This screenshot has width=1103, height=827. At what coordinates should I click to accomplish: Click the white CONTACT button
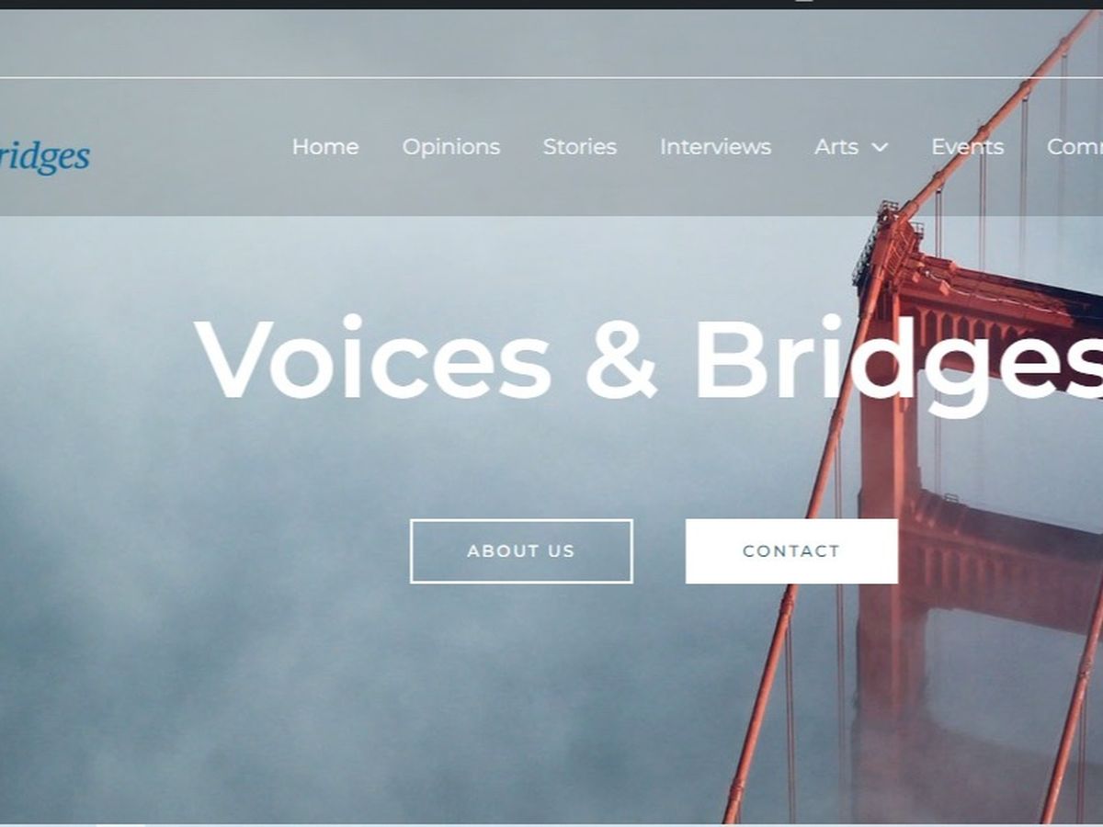[x=791, y=551]
